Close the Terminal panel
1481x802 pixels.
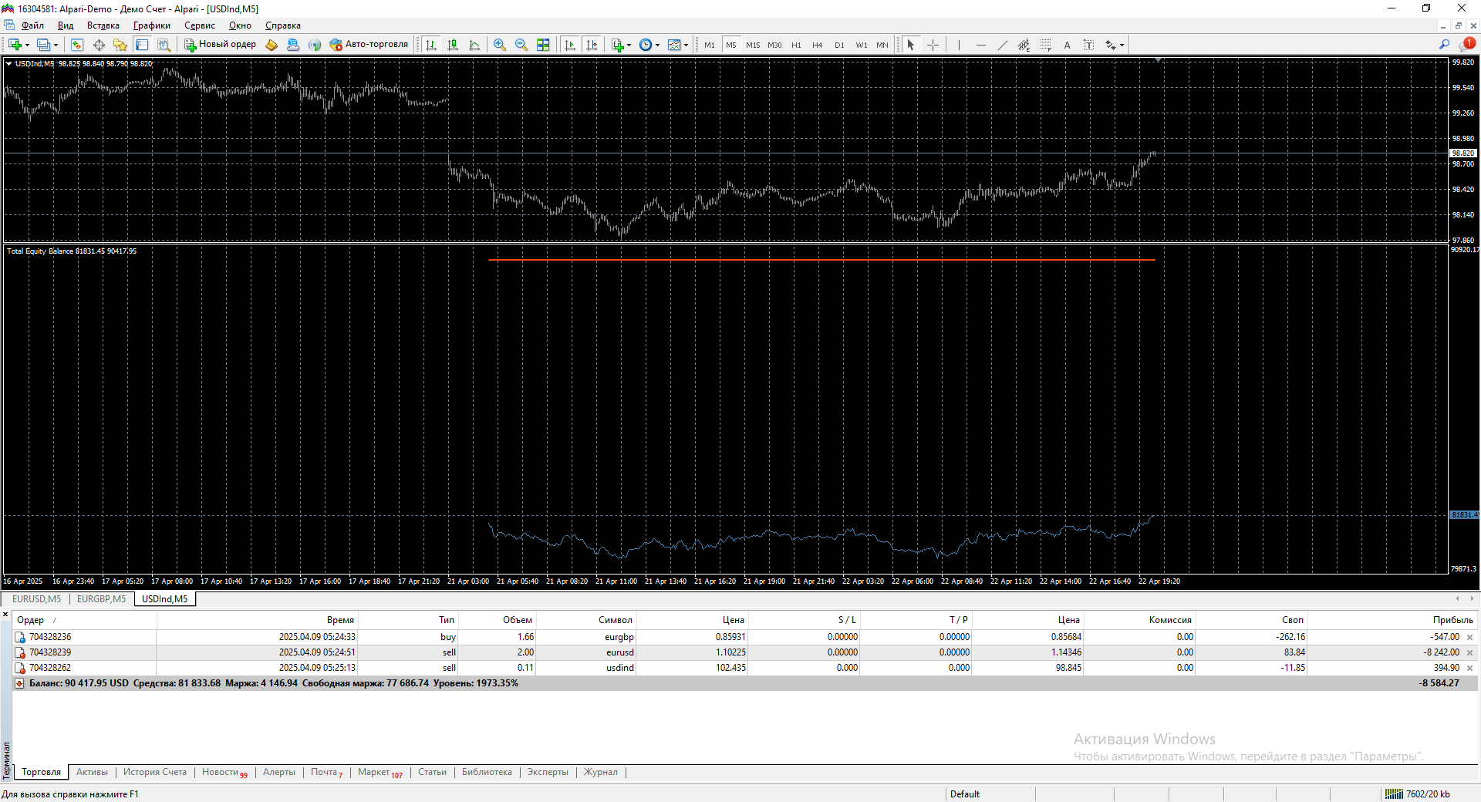tap(5, 615)
